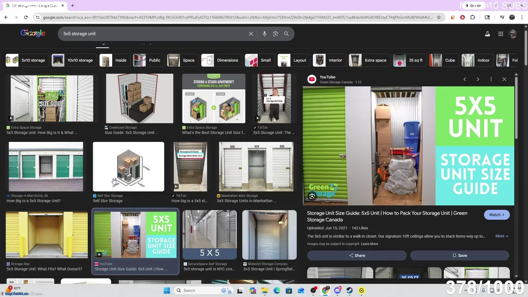The height and width of the screenshot is (297, 528).
Task: Open Manhattan Mini Storage thumbnail
Action: [256, 167]
